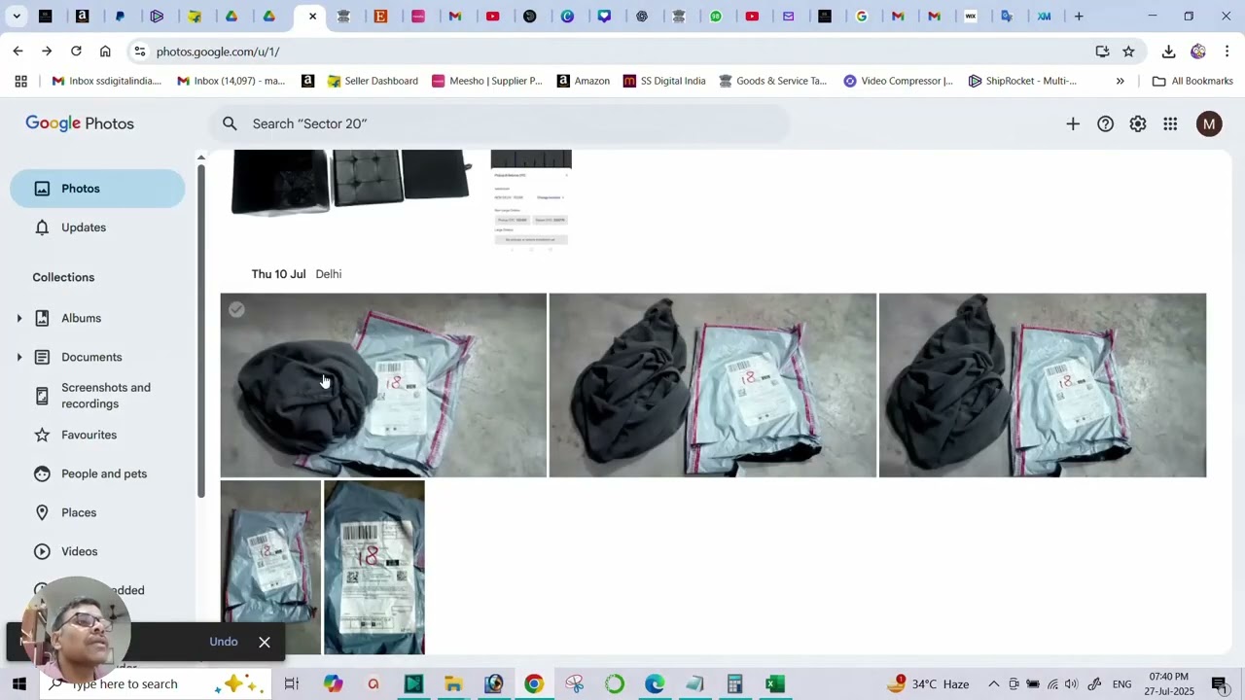1245x700 pixels.
Task: Open the black ottoman photo
Action: (x=351, y=183)
